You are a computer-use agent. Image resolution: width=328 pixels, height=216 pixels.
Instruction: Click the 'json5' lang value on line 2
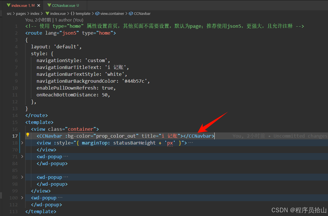click(69, 33)
